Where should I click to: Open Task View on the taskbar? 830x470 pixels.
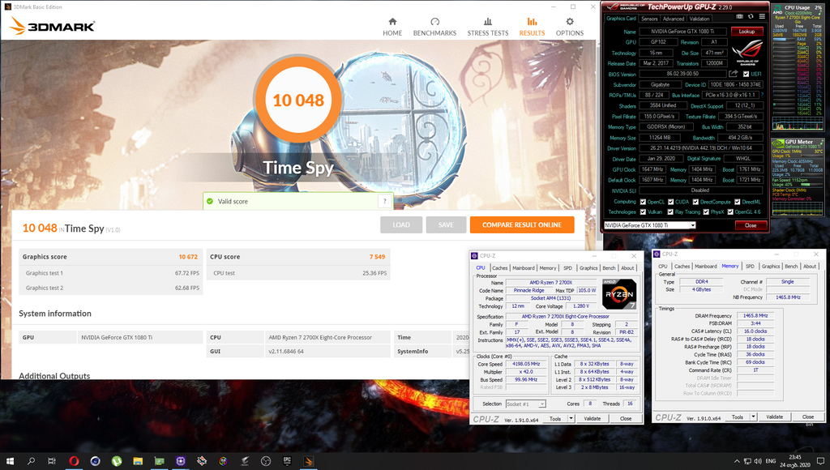[x=51, y=461]
